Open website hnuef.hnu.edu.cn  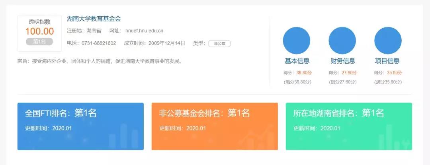[144, 31]
